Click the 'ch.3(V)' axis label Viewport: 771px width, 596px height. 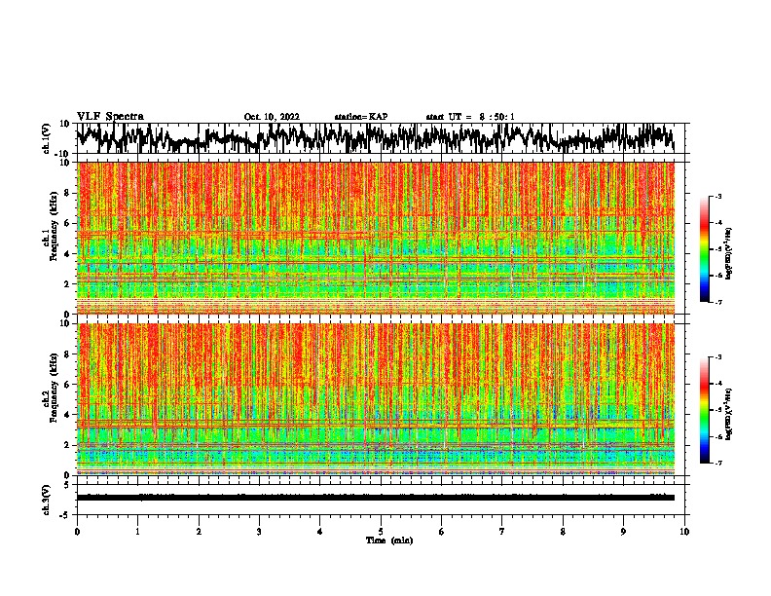point(47,500)
